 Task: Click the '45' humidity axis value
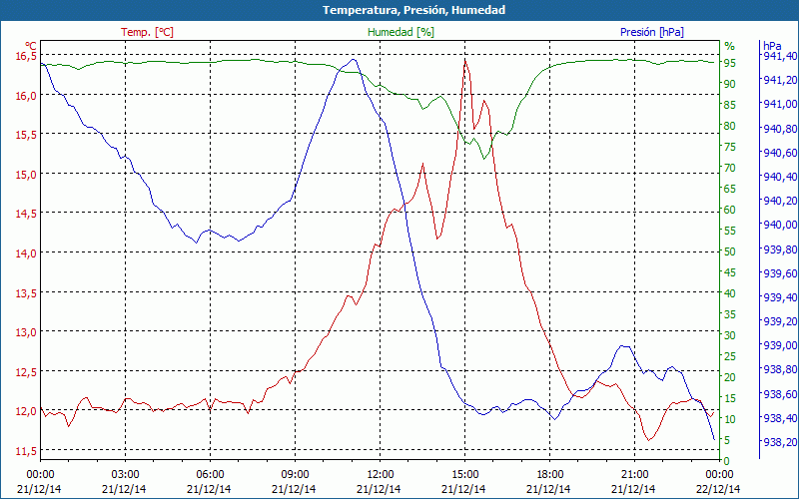(730, 272)
